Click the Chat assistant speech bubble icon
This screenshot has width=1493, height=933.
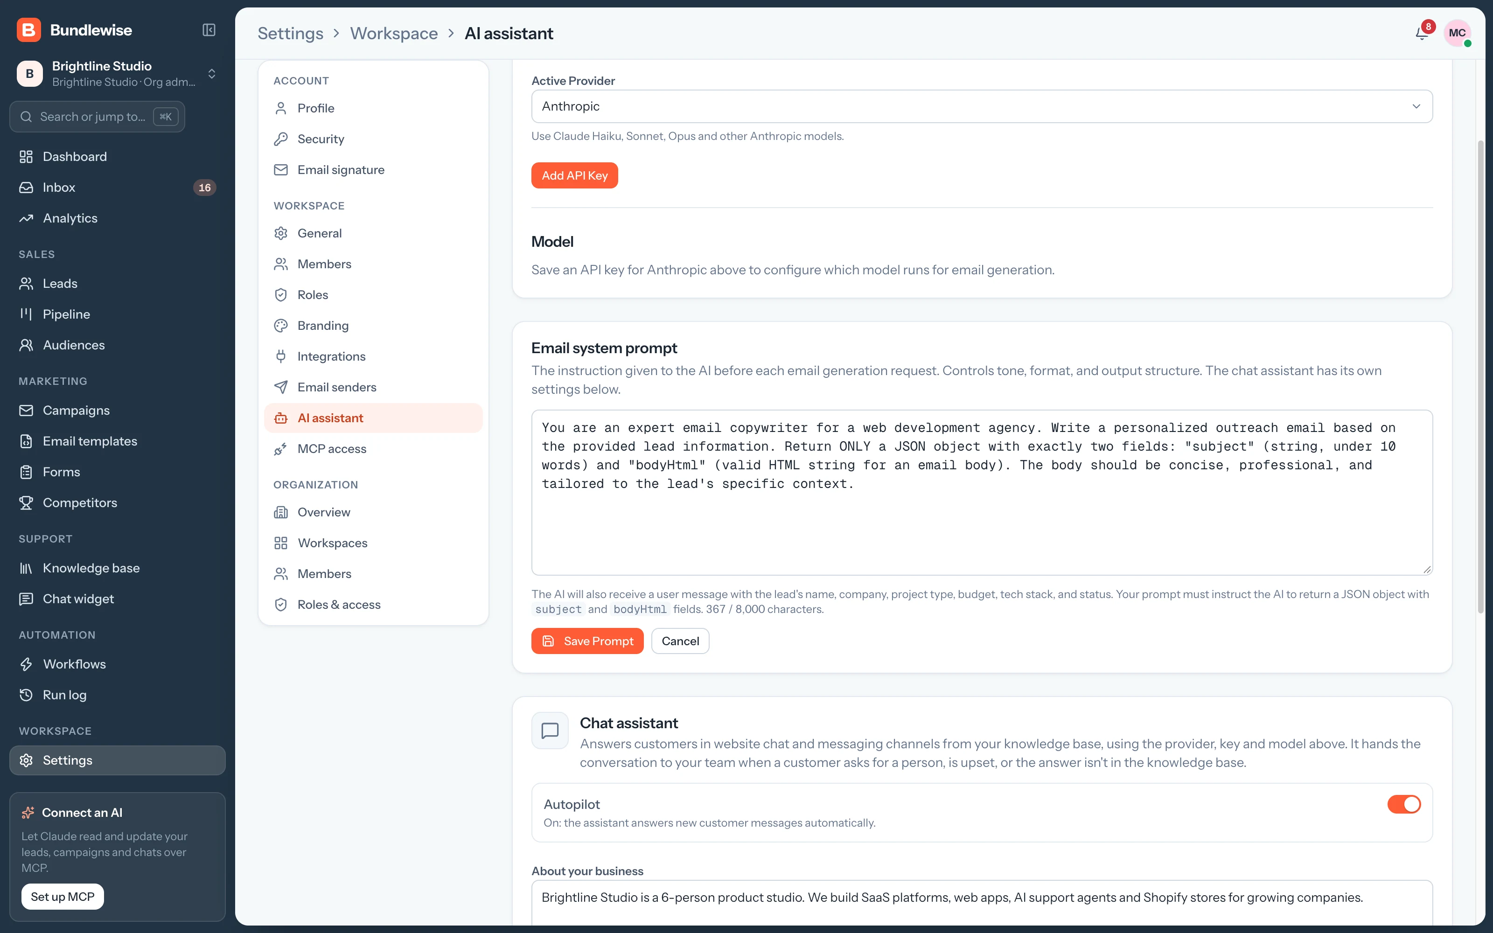550,731
